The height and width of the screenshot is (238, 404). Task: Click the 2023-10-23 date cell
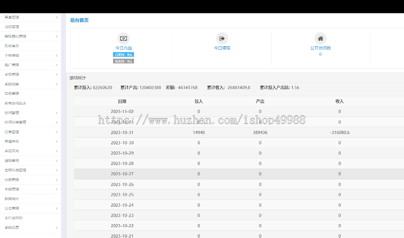click(122, 215)
